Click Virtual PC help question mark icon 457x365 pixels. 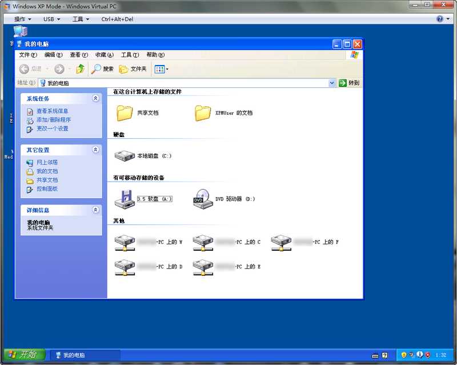[440, 19]
